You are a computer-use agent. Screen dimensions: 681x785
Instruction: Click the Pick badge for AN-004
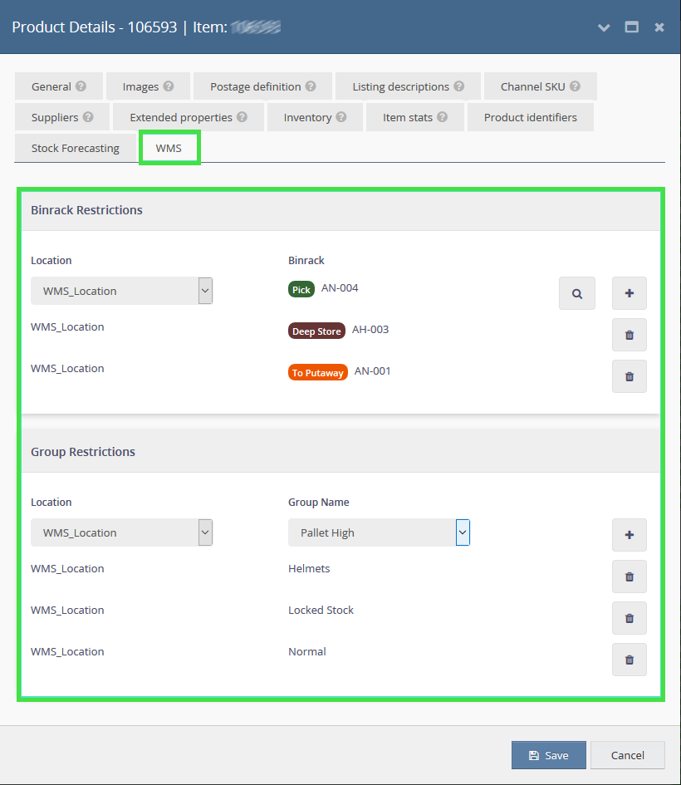[x=301, y=289]
